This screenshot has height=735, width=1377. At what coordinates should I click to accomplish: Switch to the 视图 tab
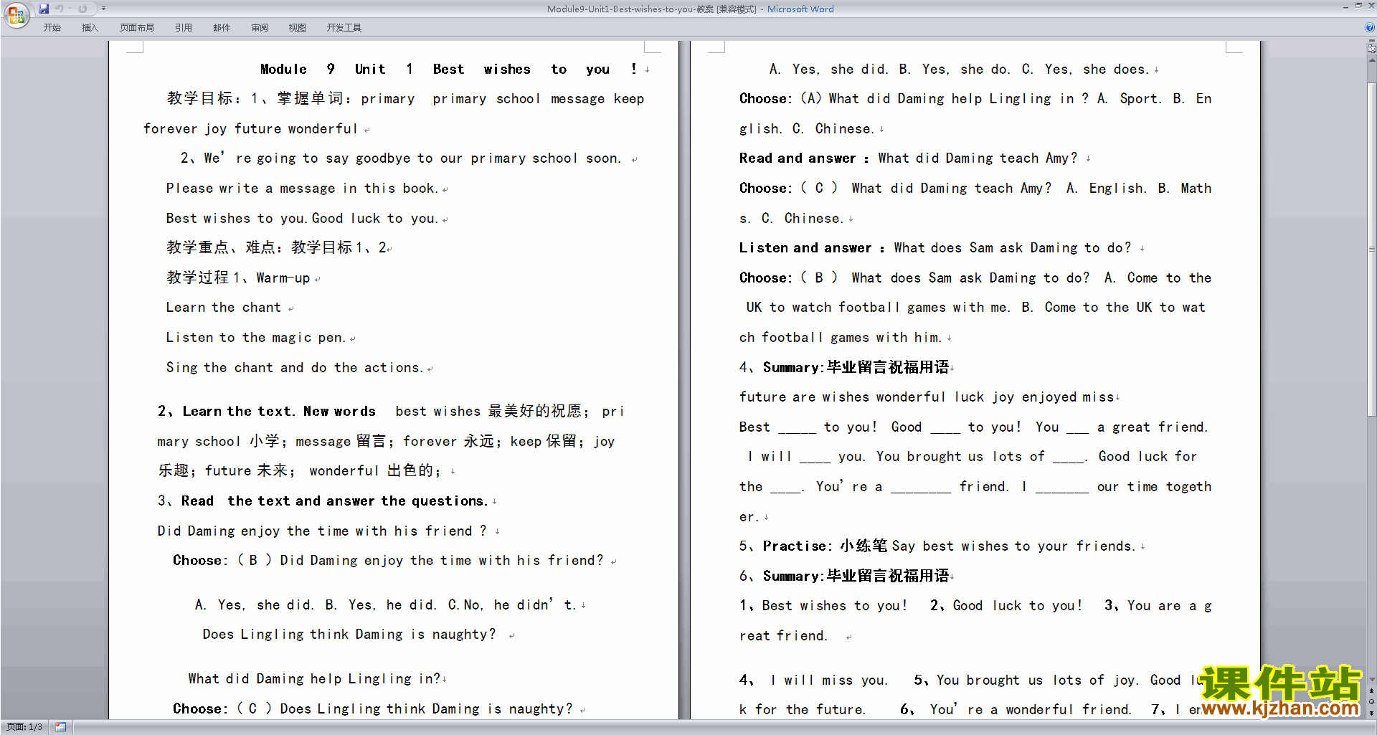tap(298, 28)
